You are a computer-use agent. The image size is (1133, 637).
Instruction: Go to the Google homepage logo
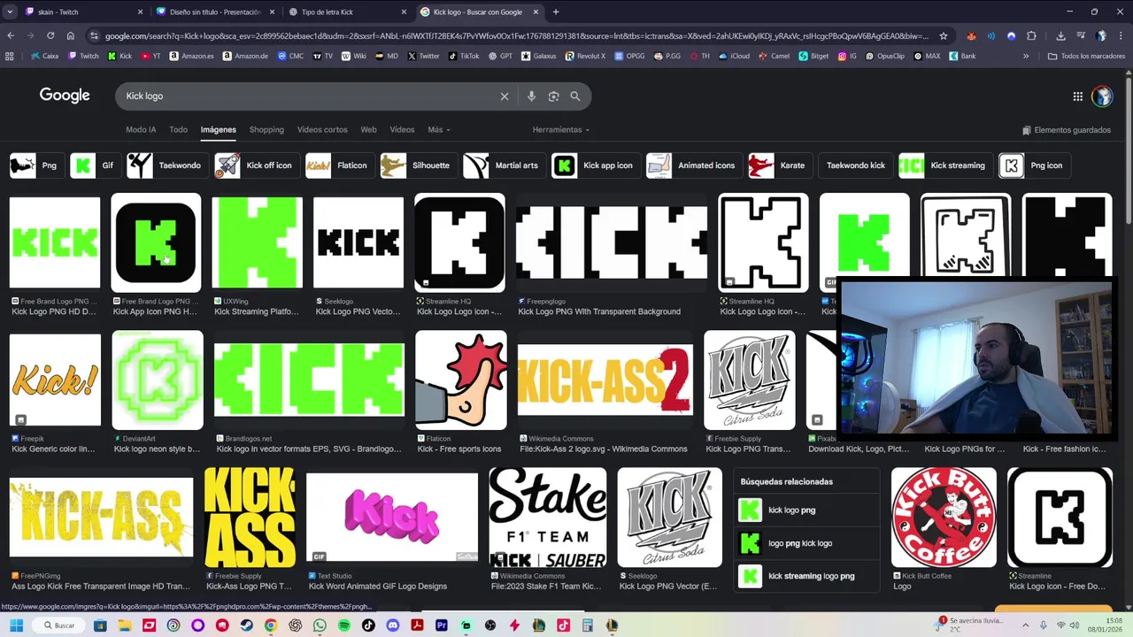[x=65, y=96]
